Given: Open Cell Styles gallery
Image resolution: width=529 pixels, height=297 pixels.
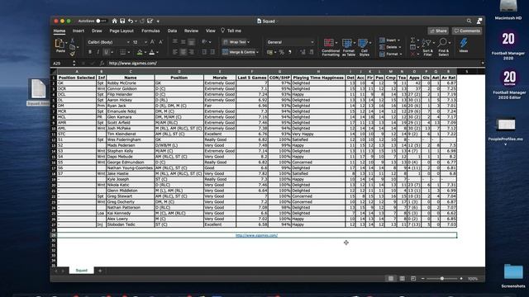Looking at the screenshot, I should 364,47.
